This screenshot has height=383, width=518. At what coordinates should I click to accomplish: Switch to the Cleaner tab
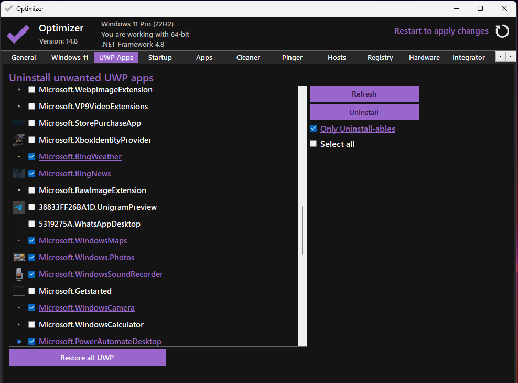[248, 58]
